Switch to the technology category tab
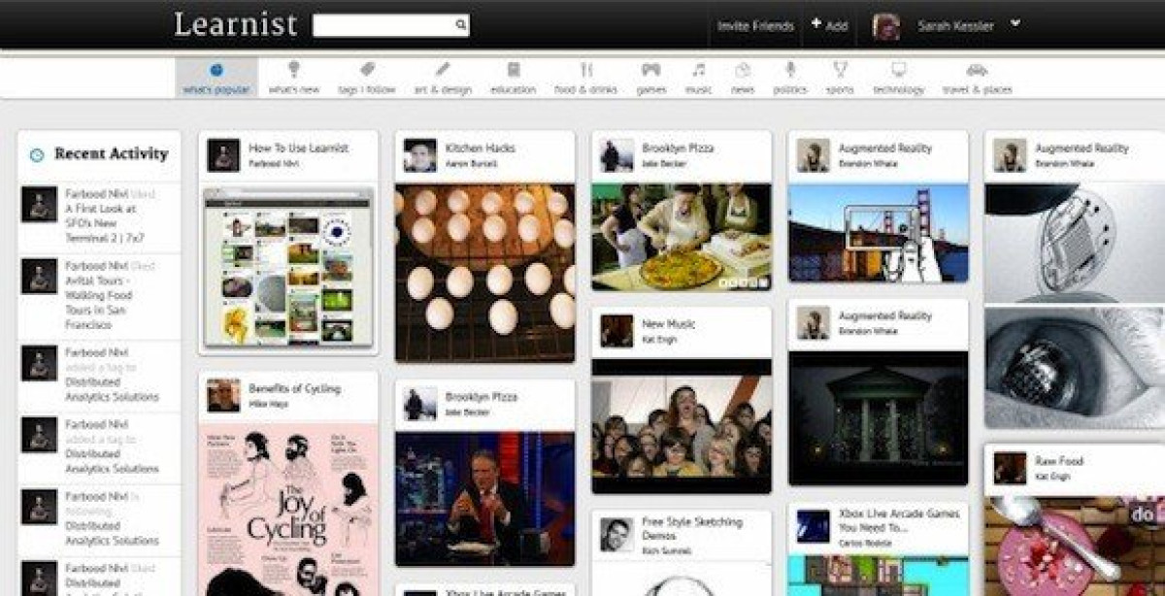Screen dimensions: 1165x596 [898, 78]
